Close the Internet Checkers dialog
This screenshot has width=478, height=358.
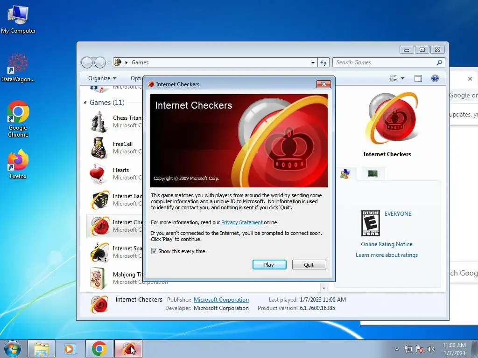[323, 84]
